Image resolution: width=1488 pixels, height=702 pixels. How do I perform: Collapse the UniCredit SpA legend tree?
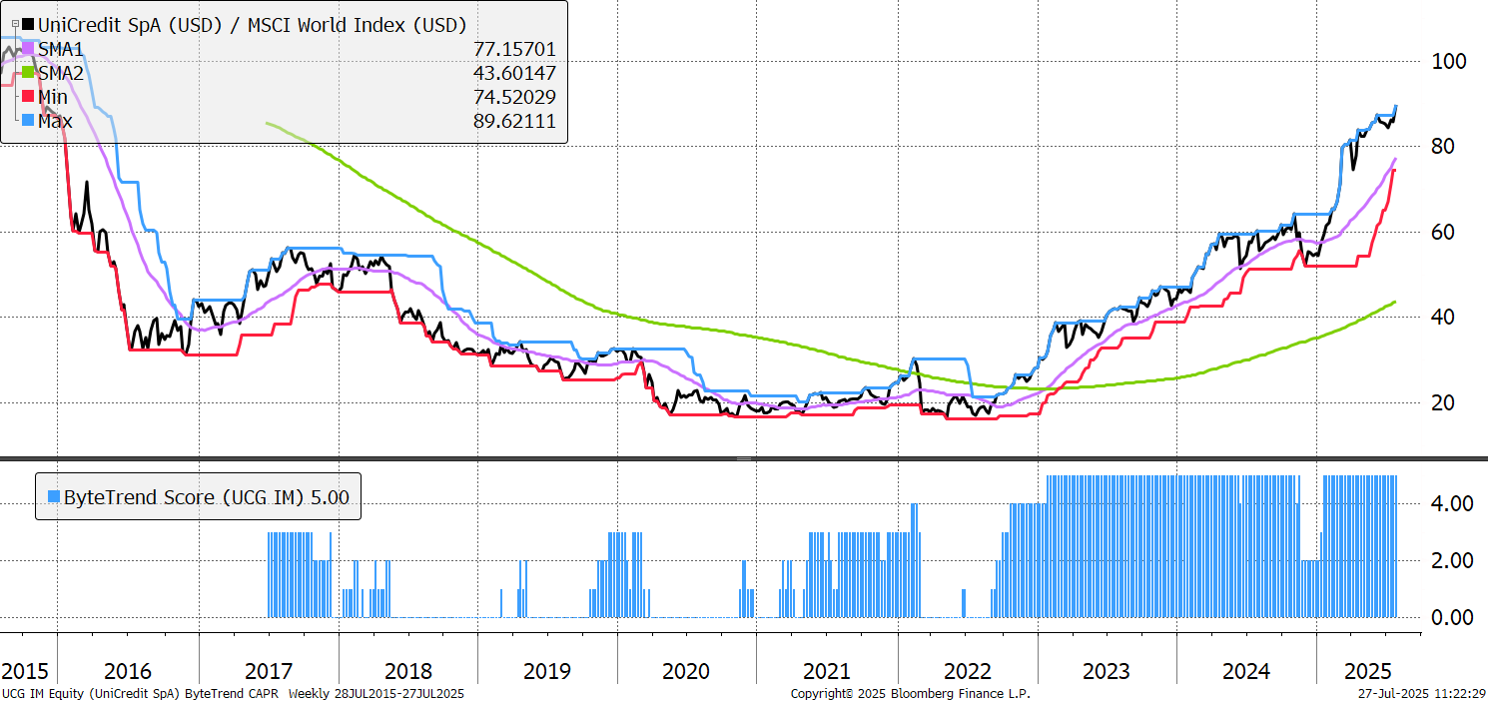[14, 25]
